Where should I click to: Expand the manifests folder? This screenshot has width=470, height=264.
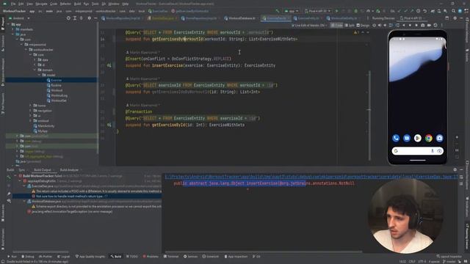click(12, 29)
